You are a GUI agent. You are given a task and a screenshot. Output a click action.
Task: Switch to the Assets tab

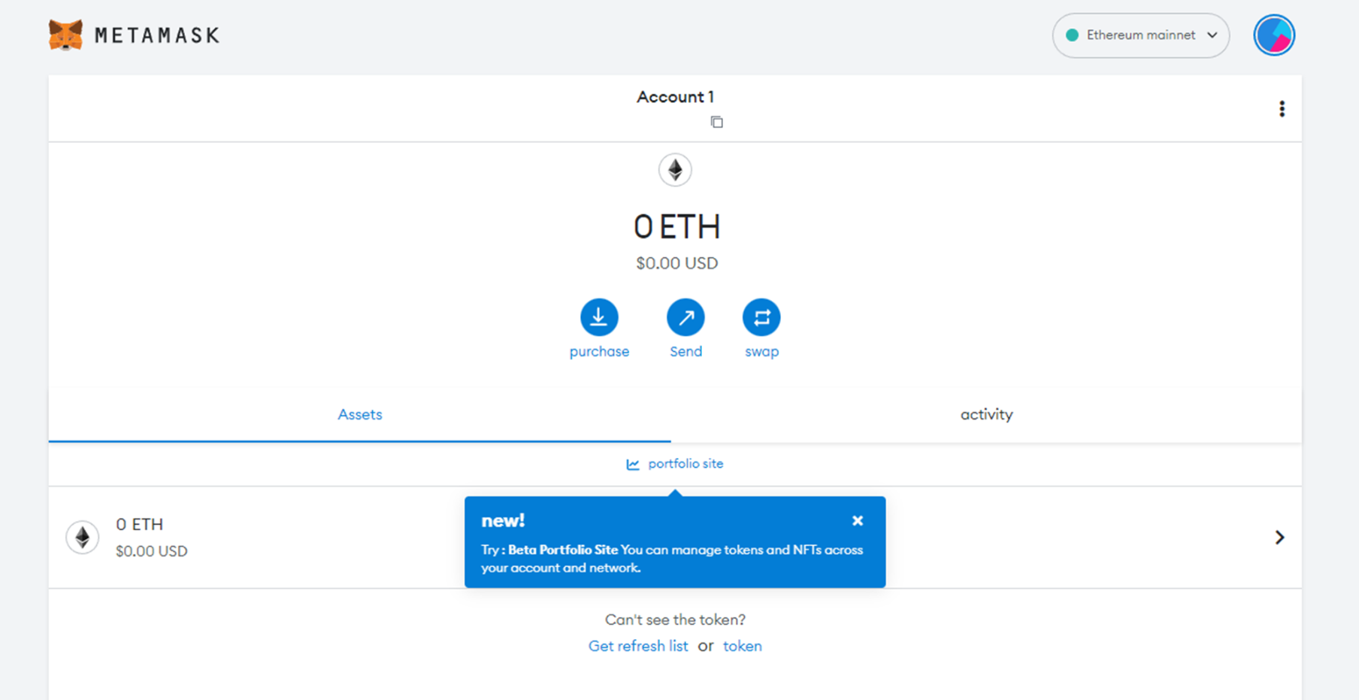[x=359, y=414]
